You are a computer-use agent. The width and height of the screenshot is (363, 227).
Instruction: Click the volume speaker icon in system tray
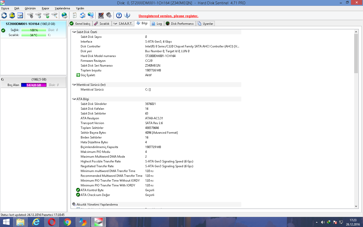click(x=323, y=222)
